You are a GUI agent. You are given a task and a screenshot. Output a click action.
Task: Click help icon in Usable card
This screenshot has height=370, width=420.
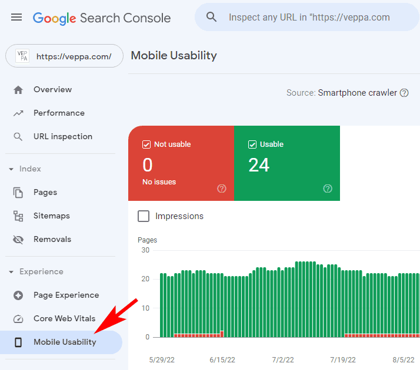[328, 189]
